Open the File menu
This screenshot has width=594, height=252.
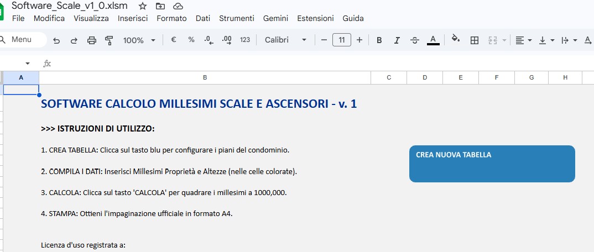[18, 18]
